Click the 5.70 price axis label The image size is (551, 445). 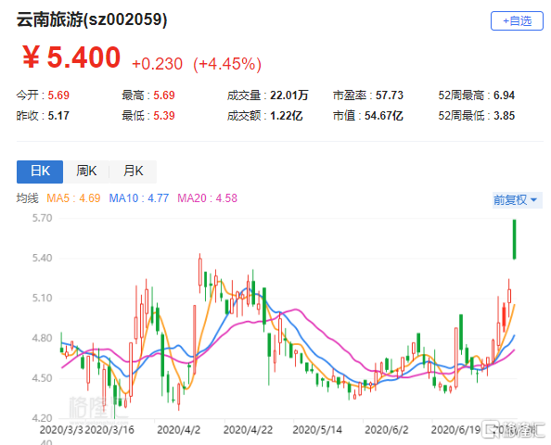point(42,218)
